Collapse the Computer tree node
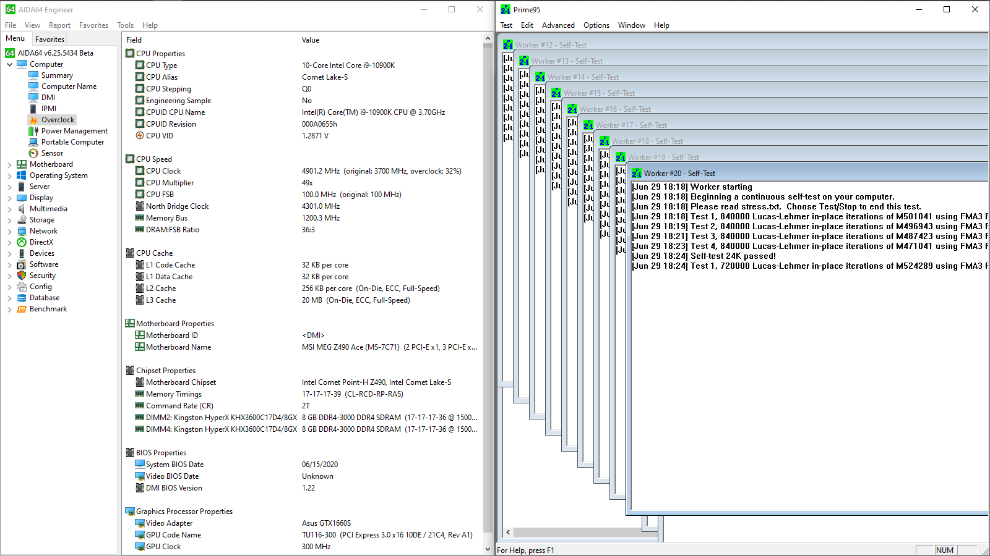Viewport: 990px width, 556px height. tap(9, 64)
